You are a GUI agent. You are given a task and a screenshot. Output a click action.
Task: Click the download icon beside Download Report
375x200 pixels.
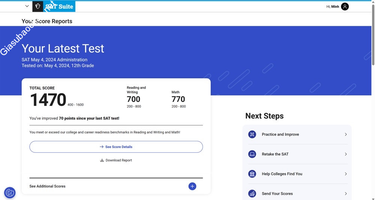click(x=102, y=160)
